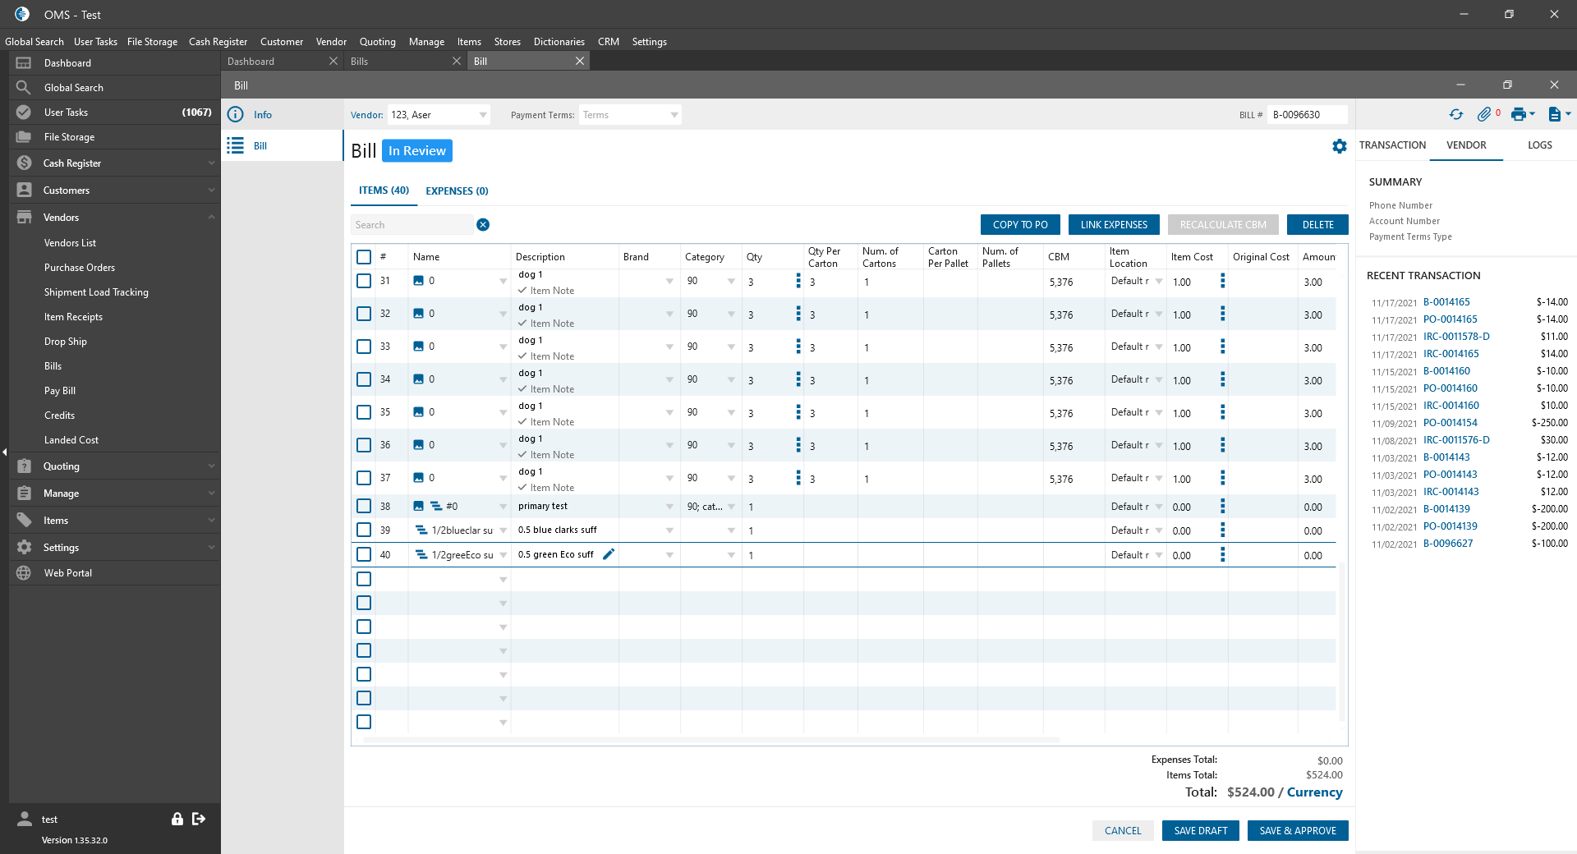Viewport: 1577px width, 854px height.
Task: Click the pencil edit icon on row 40
Action: 609,554
